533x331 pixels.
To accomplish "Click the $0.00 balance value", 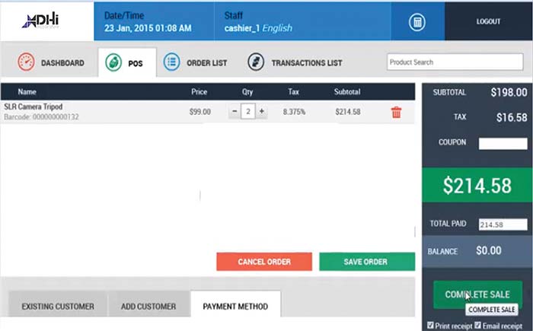I will pos(489,250).
